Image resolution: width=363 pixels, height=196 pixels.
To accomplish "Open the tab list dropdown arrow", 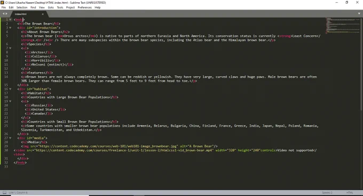I will (359, 14).
